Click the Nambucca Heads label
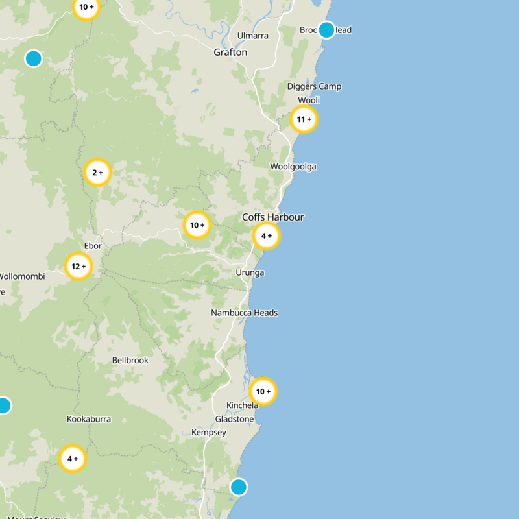The height and width of the screenshot is (519, 519). tap(245, 313)
